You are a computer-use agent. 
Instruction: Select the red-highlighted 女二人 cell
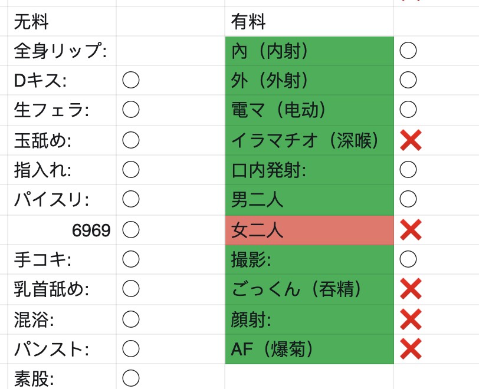pos(310,230)
